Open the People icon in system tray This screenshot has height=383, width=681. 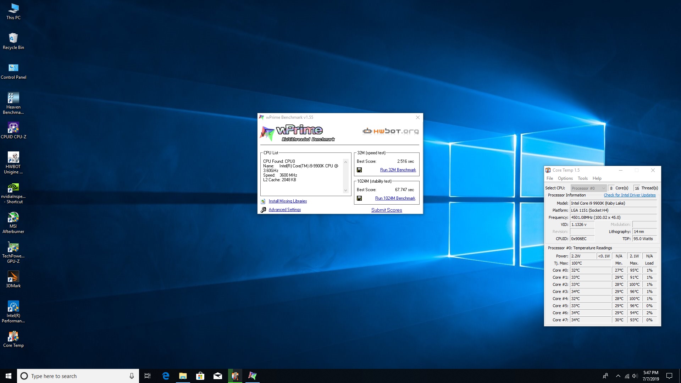pos(605,376)
